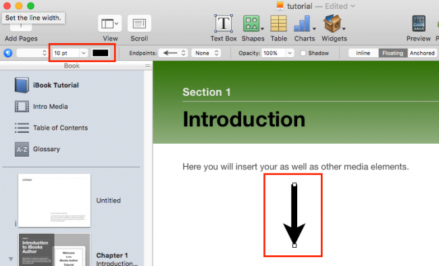
Task: Set object placement to Anchored
Action: pos(422,53)
